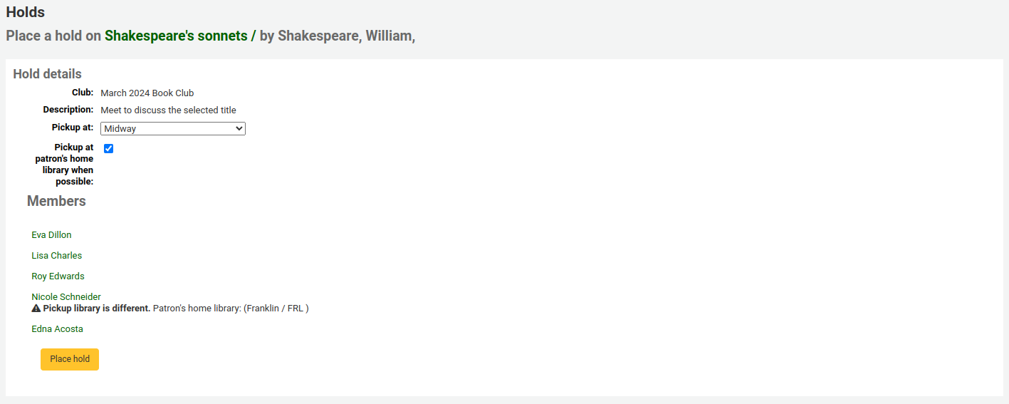The image size is (1009, 404).
Task: Click the bold "Pickup library is different." warning text
Action: click(97, 309)
